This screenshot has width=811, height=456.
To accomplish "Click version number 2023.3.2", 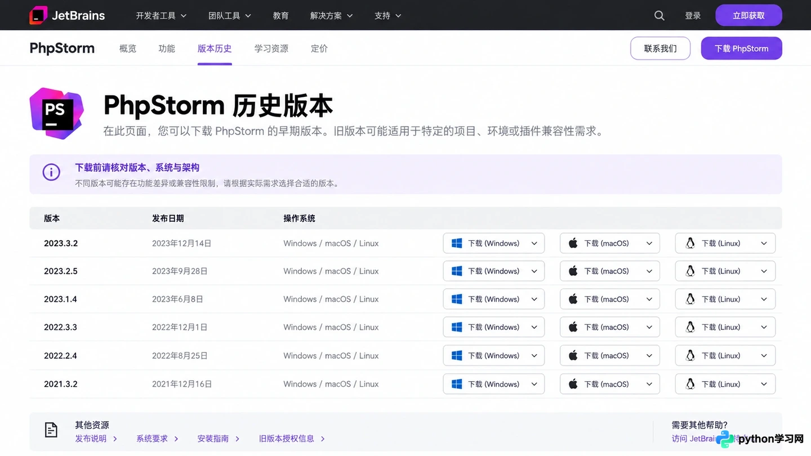I will [61, 243].
